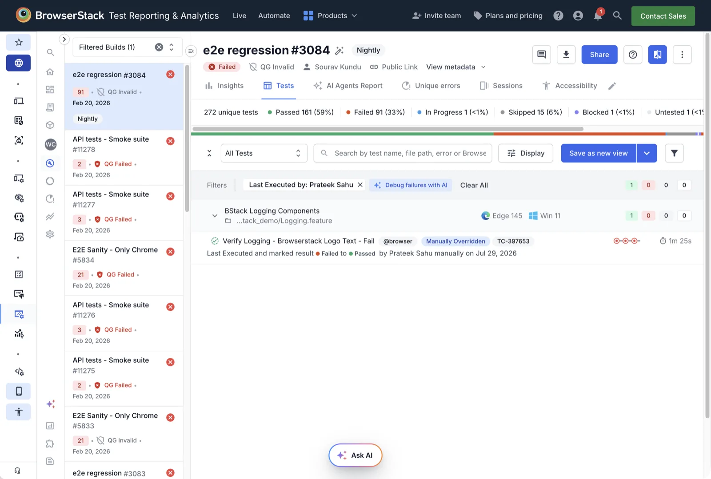Open the All Tests dropdown
Image resolution: width=711 pixels, height=479 pixels.
[x=264, y=153]
